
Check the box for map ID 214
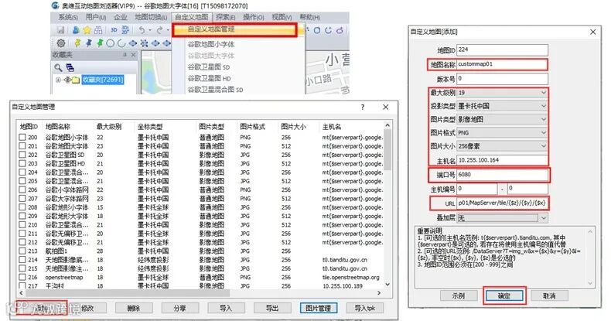(x=22, y=260)
